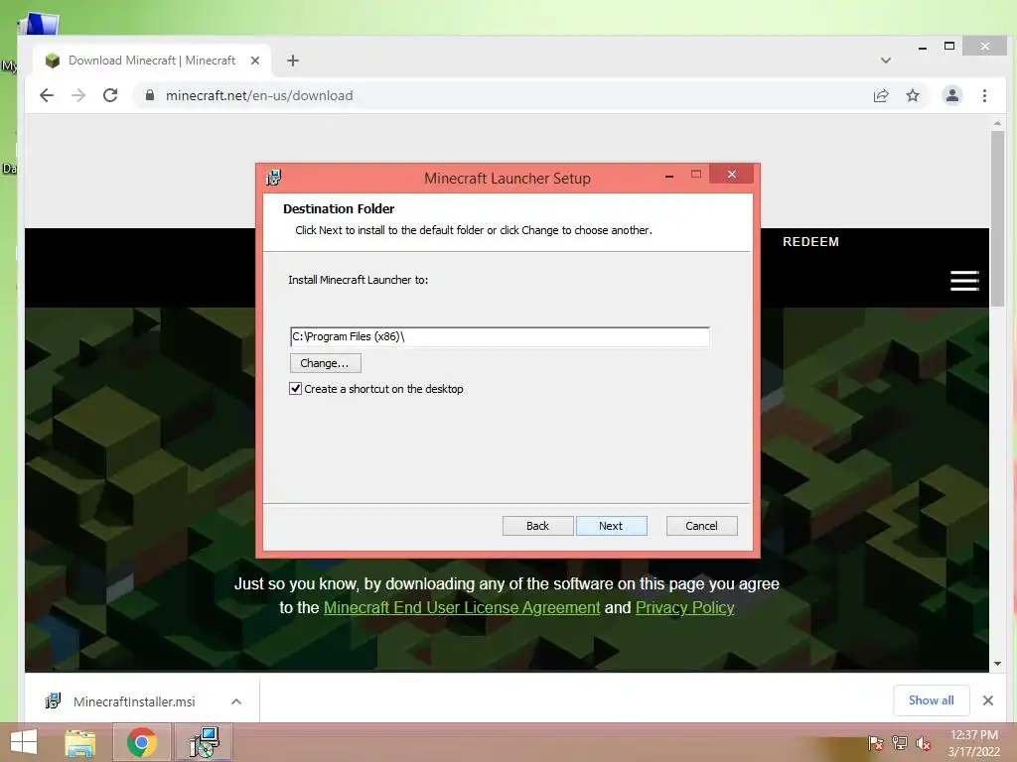
Task: Click REDEEM in the site header
Action: tap(810, 242)
